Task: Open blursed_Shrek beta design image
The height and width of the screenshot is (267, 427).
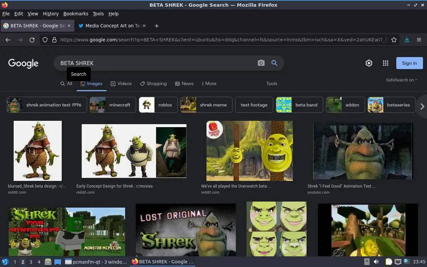Action: click(38, 151)
